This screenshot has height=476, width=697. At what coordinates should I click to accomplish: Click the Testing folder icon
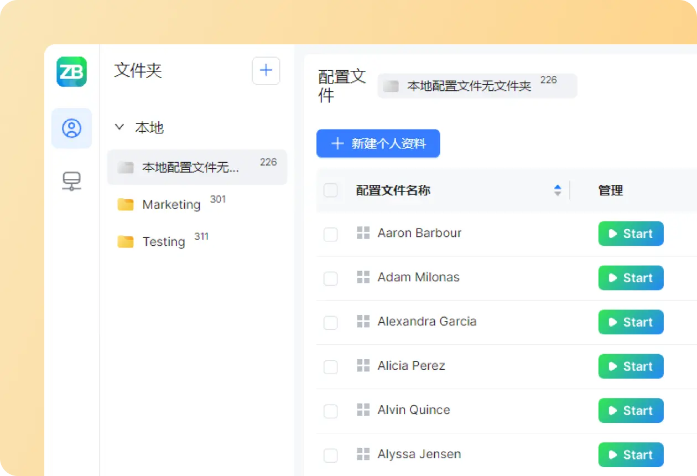[126, 242]
